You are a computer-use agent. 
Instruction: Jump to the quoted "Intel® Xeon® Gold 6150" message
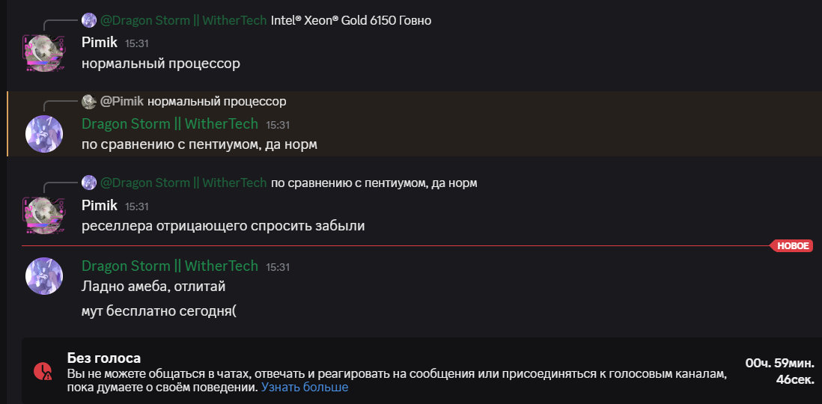click(350, 20)
